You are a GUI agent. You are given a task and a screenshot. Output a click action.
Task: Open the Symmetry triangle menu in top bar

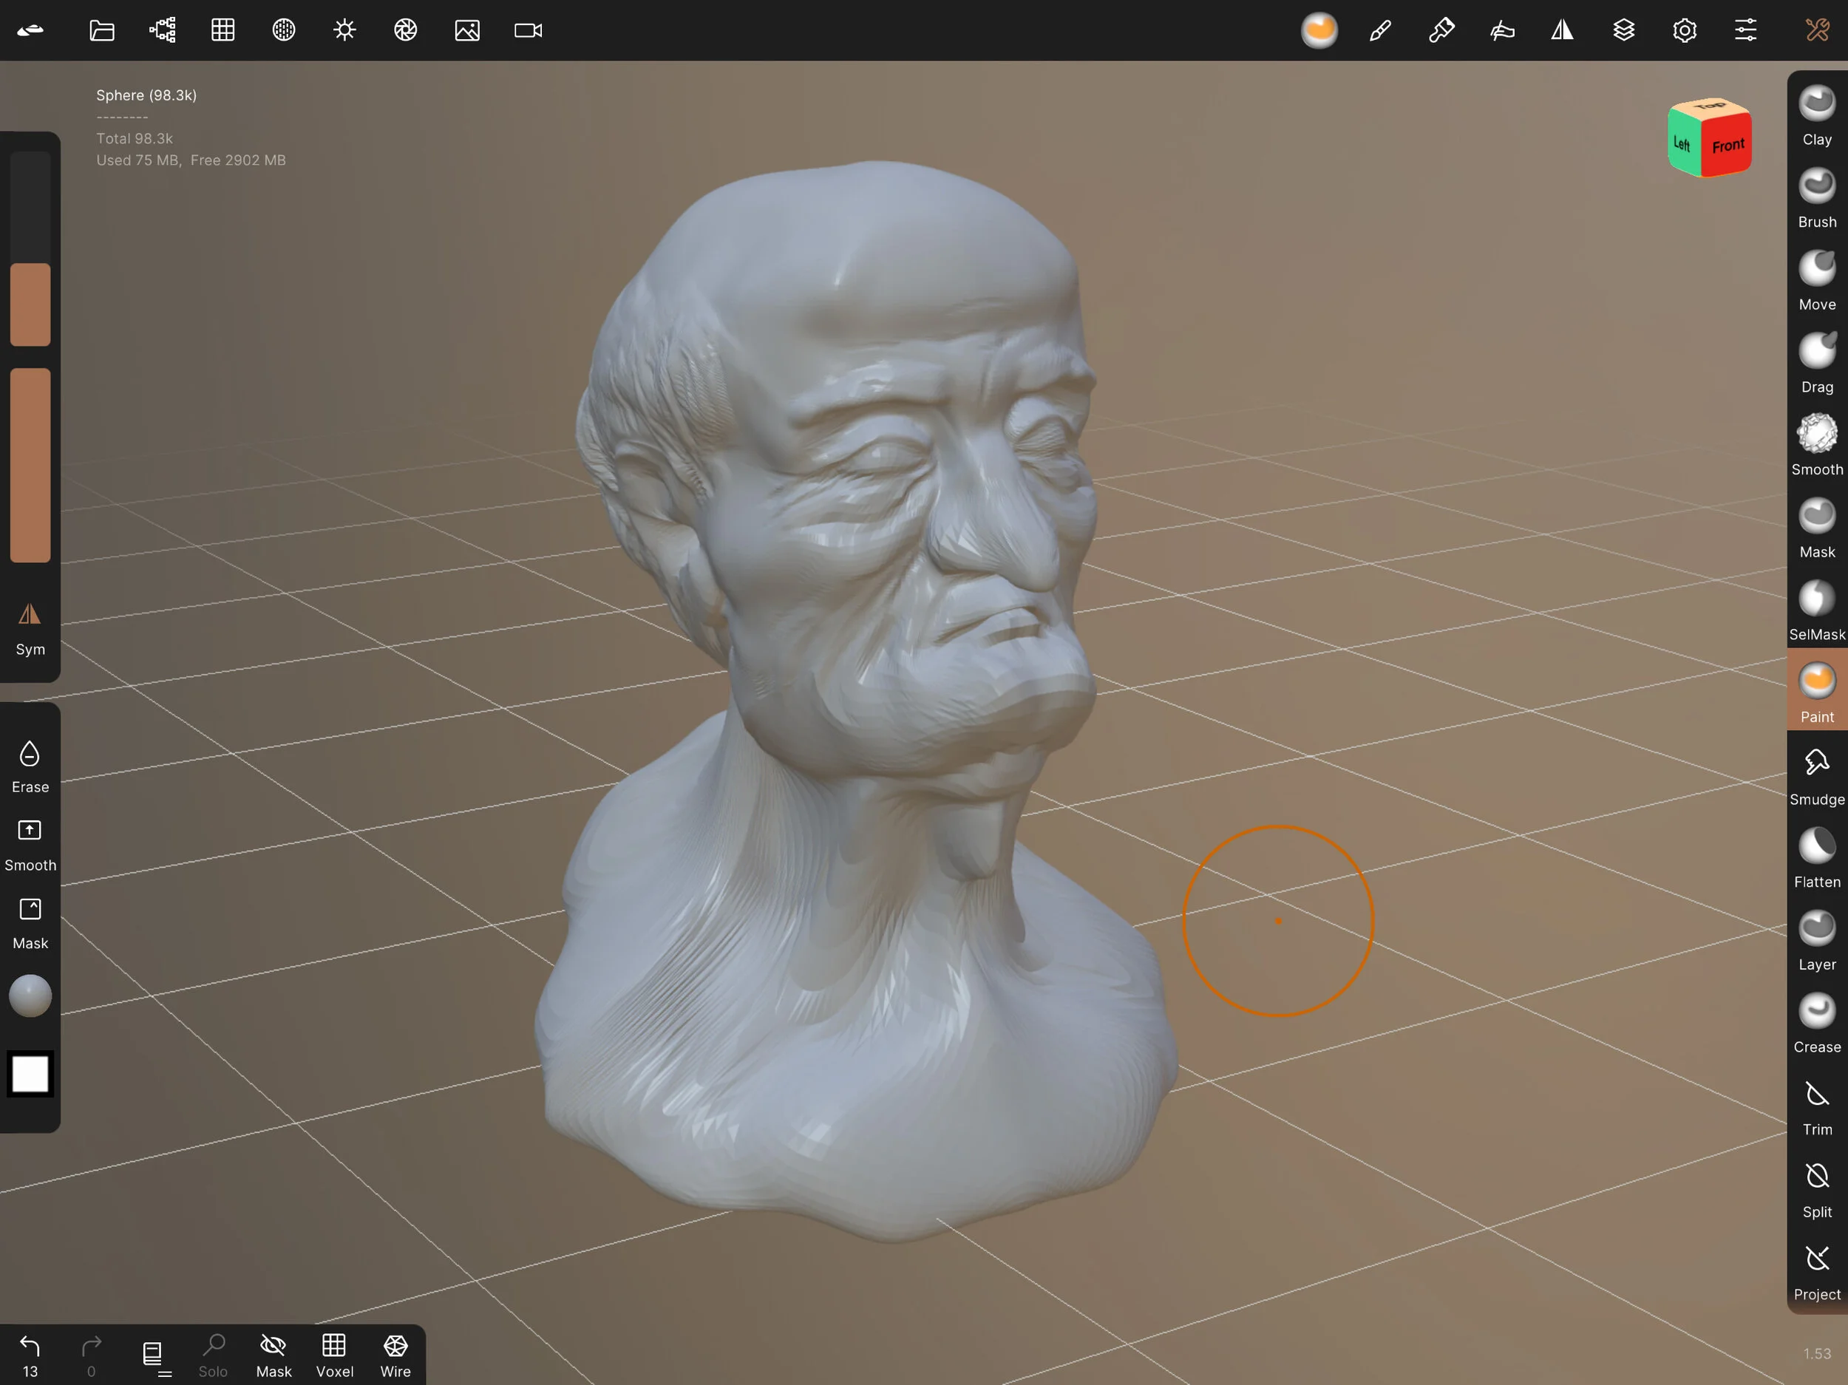tap(1562, 31)
